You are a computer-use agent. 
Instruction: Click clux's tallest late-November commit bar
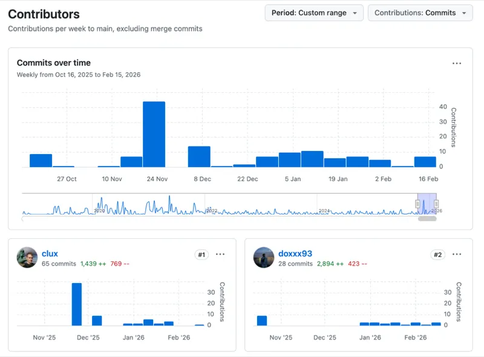[x=76, y=304]
